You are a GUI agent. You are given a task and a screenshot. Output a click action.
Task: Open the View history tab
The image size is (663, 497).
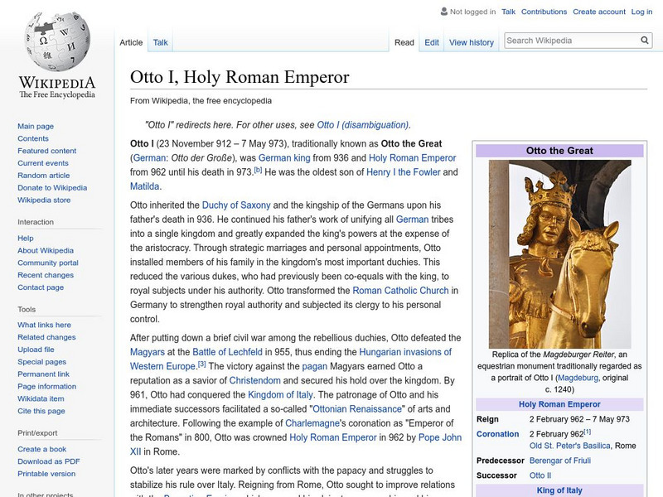pyautogui.click(x=471, y=42)
